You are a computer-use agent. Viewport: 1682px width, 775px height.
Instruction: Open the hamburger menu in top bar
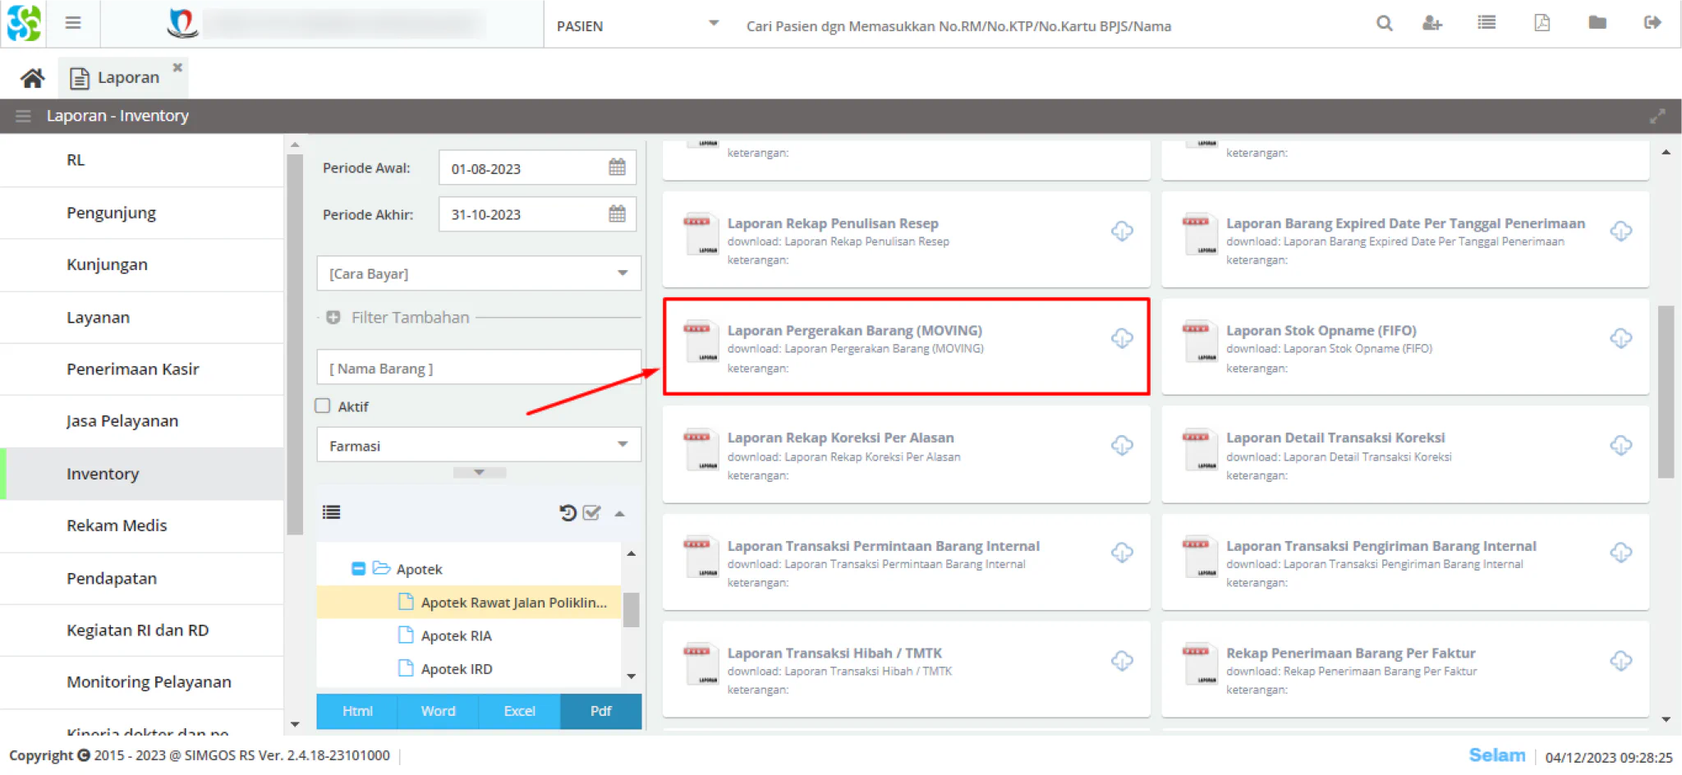click(x=73, y=23)
